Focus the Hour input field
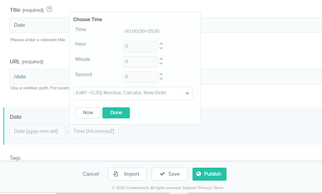This screenshot has width=322, height=194. click(140, 46)
